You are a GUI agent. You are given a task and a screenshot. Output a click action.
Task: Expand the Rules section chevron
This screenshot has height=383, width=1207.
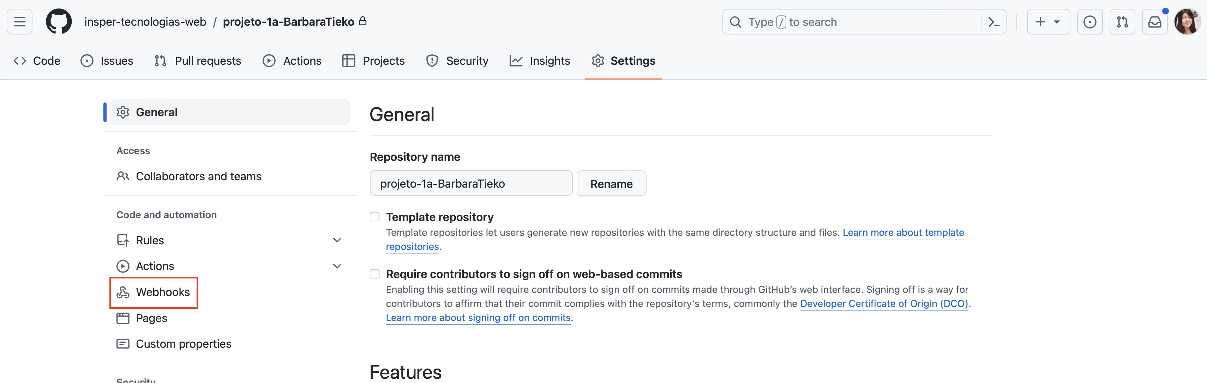(x=337, y=240)
